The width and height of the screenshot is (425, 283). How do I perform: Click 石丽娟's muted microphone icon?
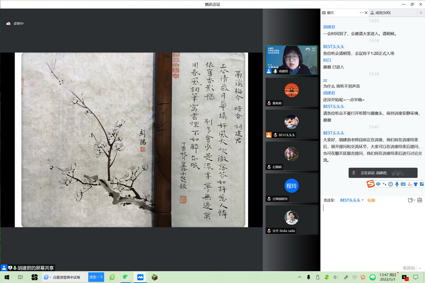coord(269,167)
